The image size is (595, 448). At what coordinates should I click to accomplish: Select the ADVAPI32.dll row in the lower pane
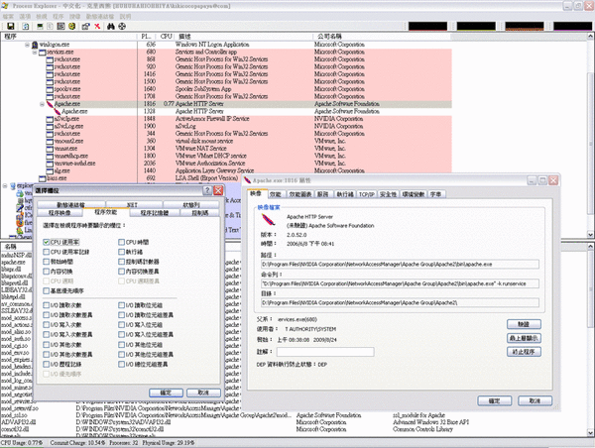pyautogui.click(x=294, y=422)
